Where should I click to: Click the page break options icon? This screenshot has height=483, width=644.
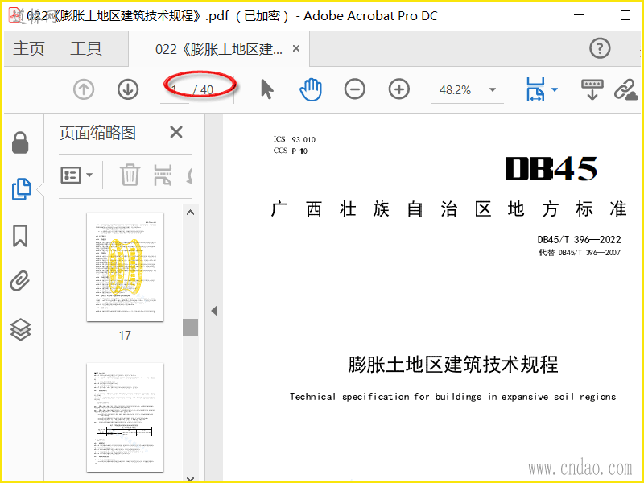click(163, 175)
